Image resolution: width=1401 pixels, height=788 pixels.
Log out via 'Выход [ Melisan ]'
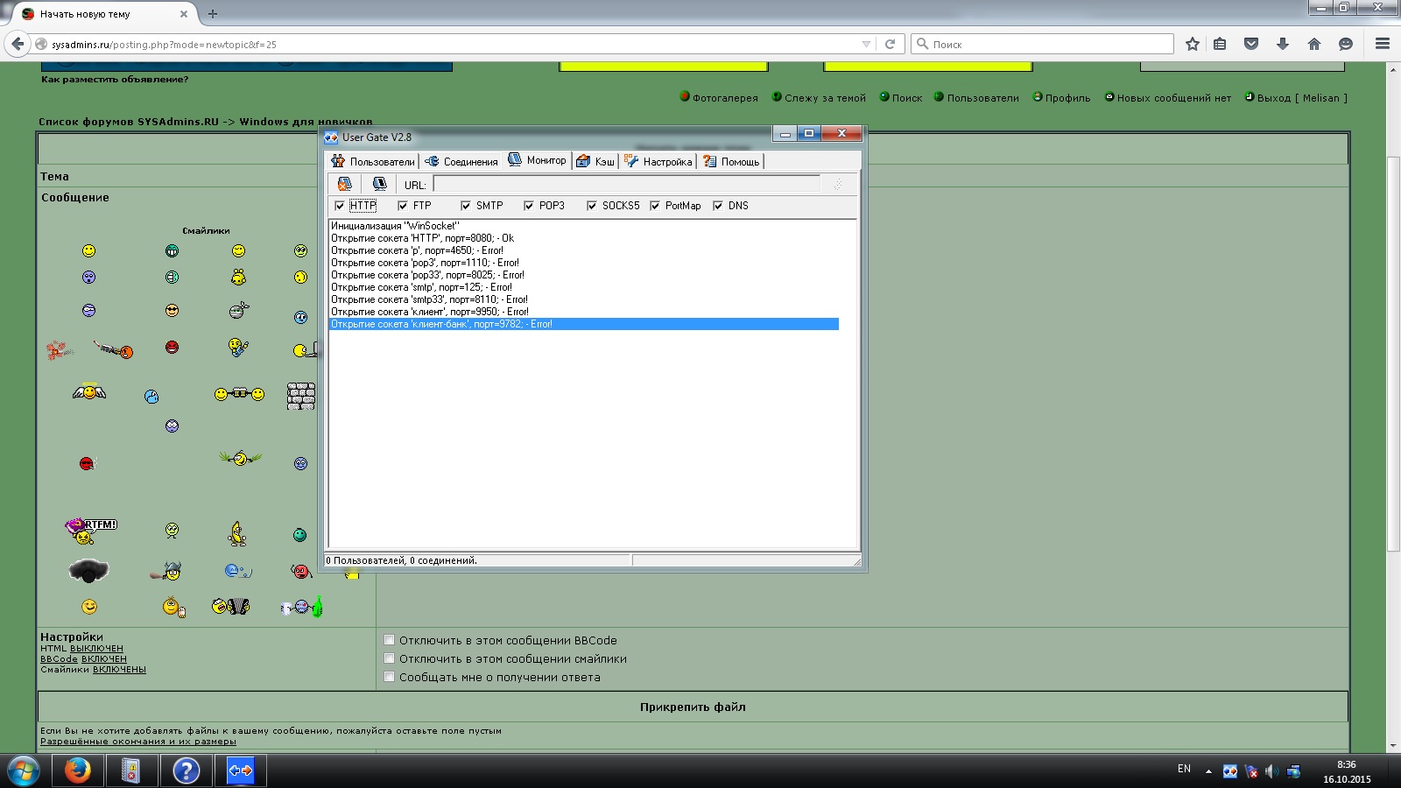coord(1302,98)
